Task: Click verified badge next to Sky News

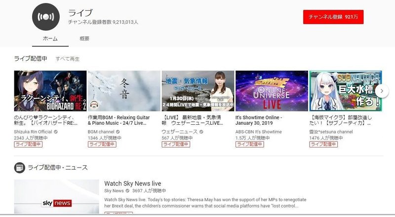Action: (x=127, y=191)
